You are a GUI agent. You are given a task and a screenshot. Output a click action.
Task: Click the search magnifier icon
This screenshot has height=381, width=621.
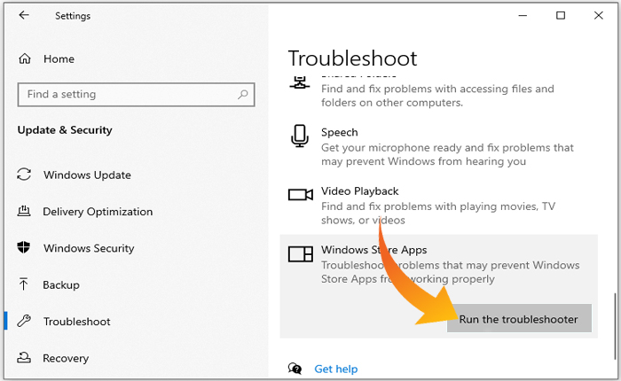[x=242, y=94]
